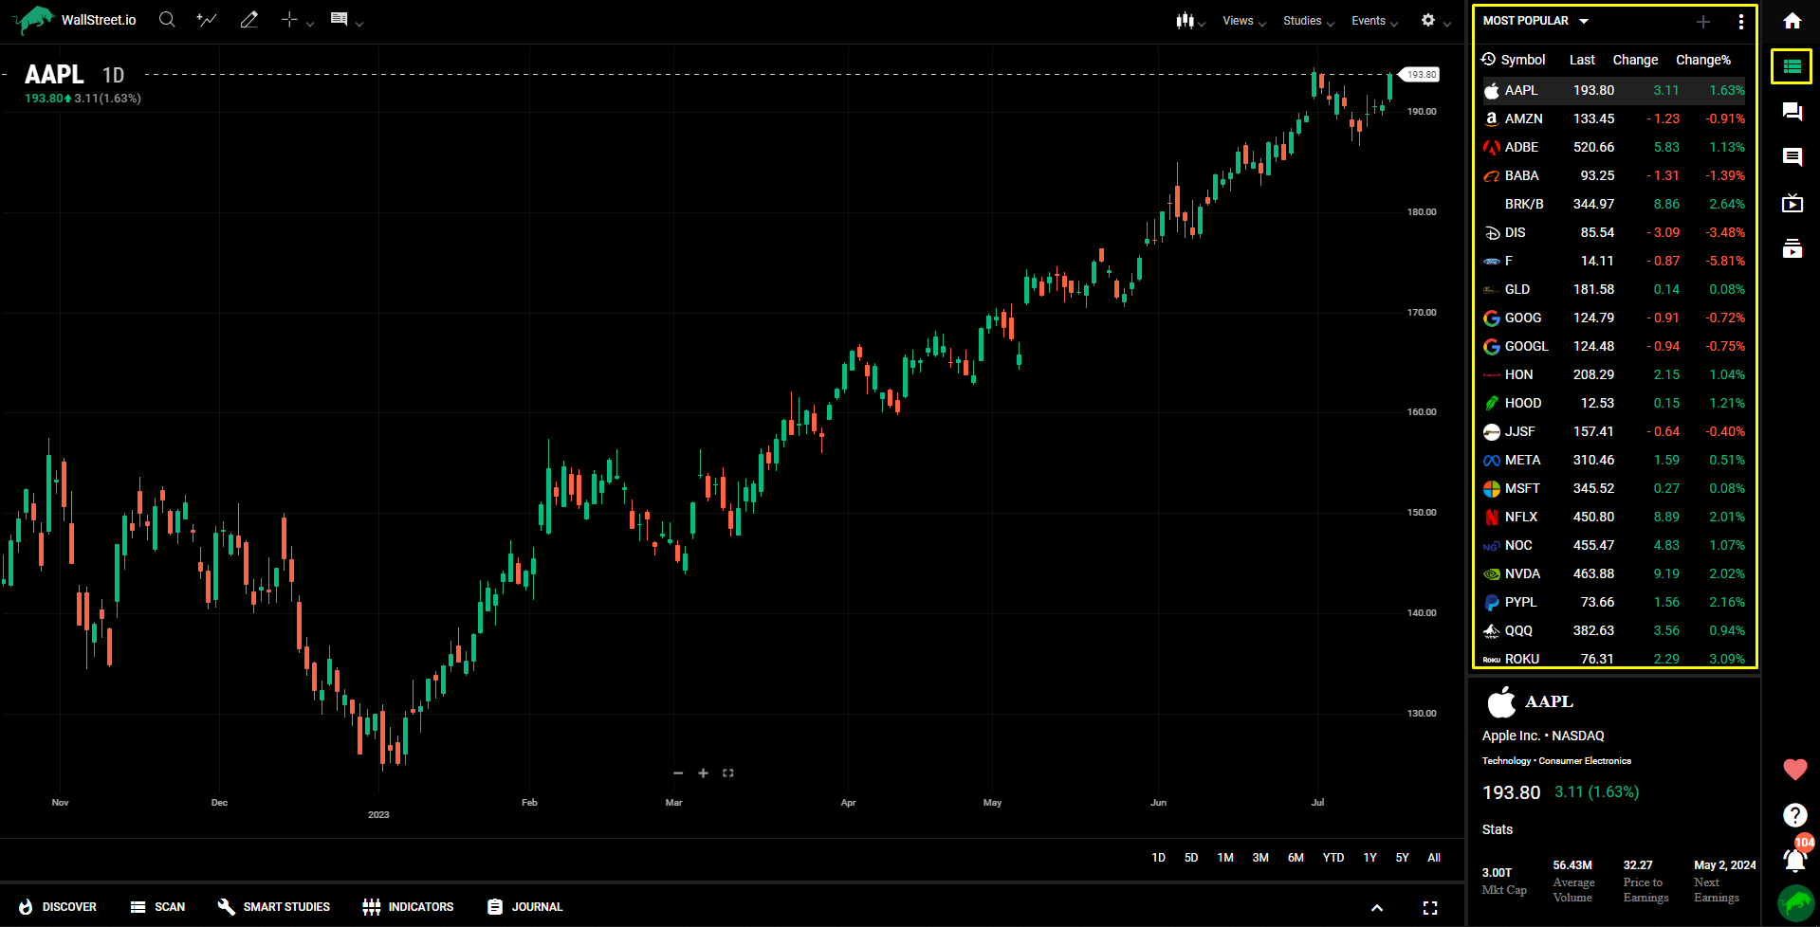The image size is (1820, 927).
Task: Set chart range to 3M
Action: tap(1260, 858)
